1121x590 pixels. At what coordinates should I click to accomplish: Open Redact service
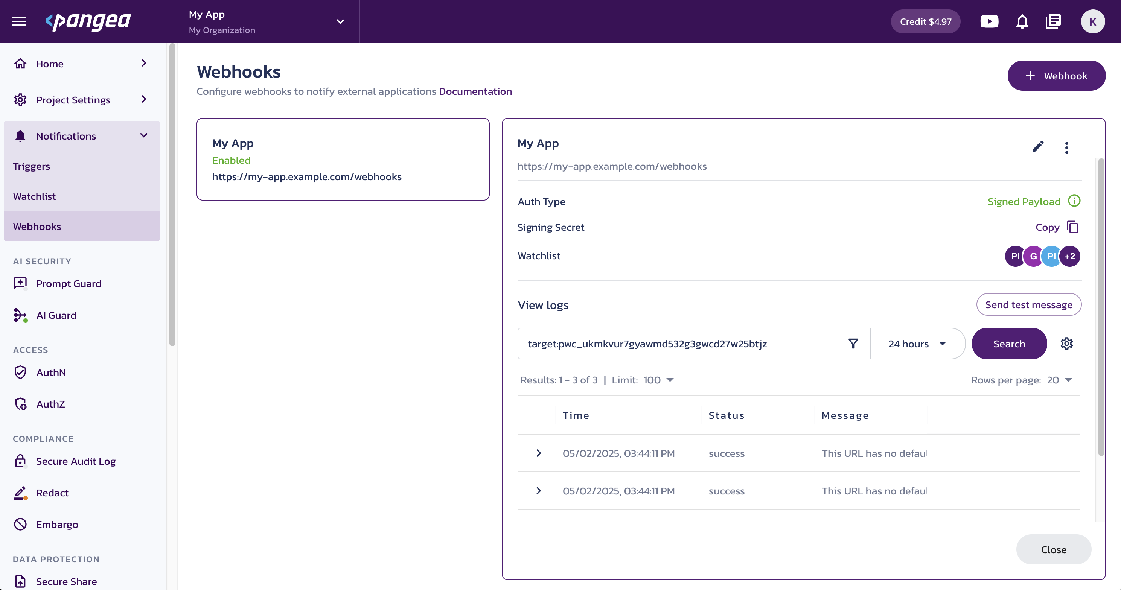point(52,493)
